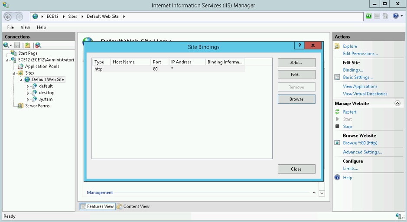
Task: Expand the system application node
Action: pos(28,99)
